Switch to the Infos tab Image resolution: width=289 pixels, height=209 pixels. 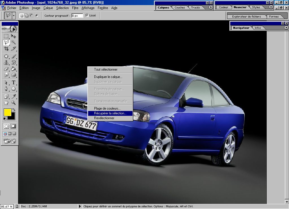point(258,28)
